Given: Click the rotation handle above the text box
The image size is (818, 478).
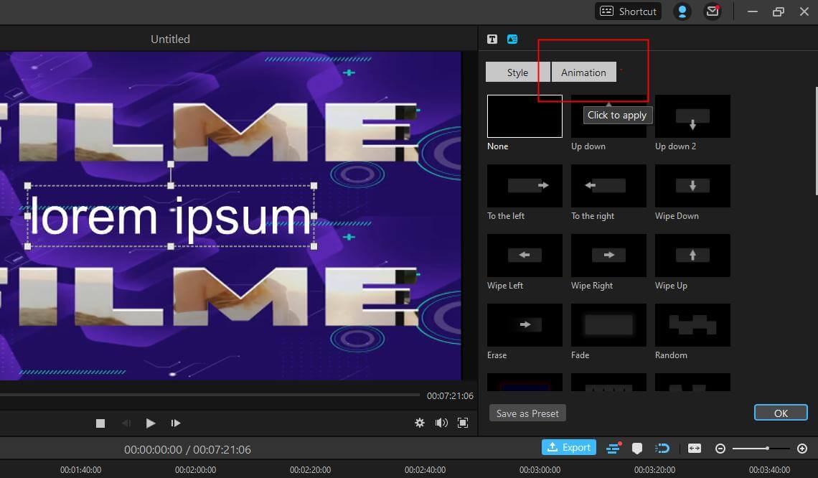Looking at the screenshot, I should (x=171, y=164).
